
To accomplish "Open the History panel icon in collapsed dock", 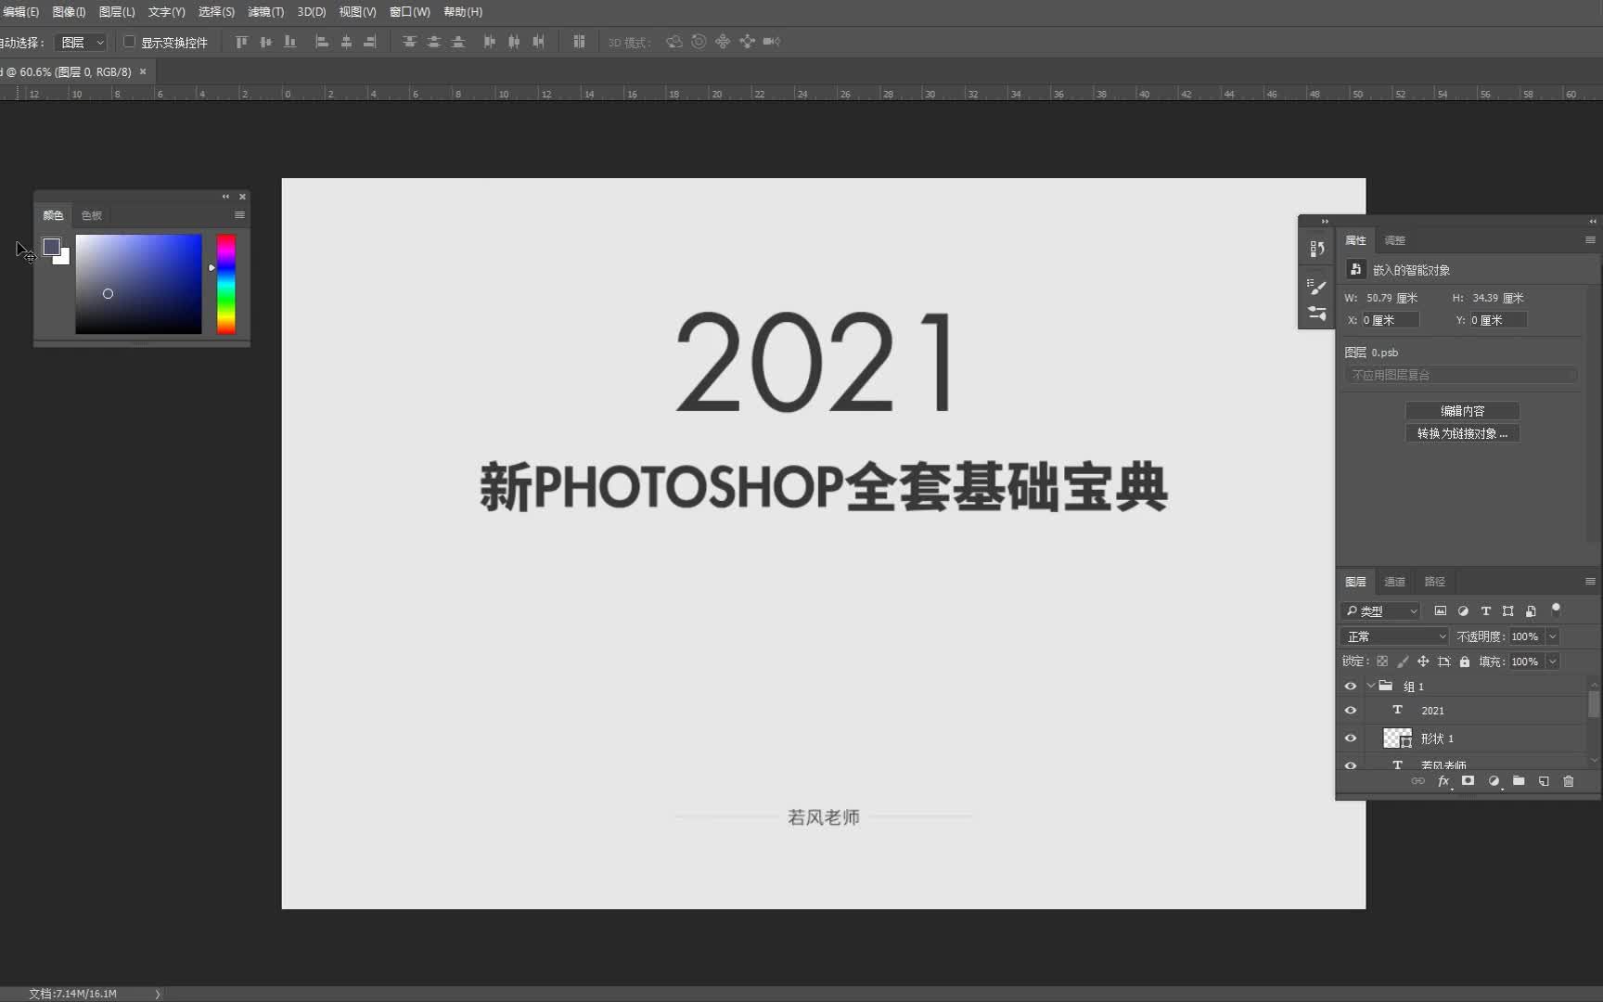I will [x=1317, y=249].
